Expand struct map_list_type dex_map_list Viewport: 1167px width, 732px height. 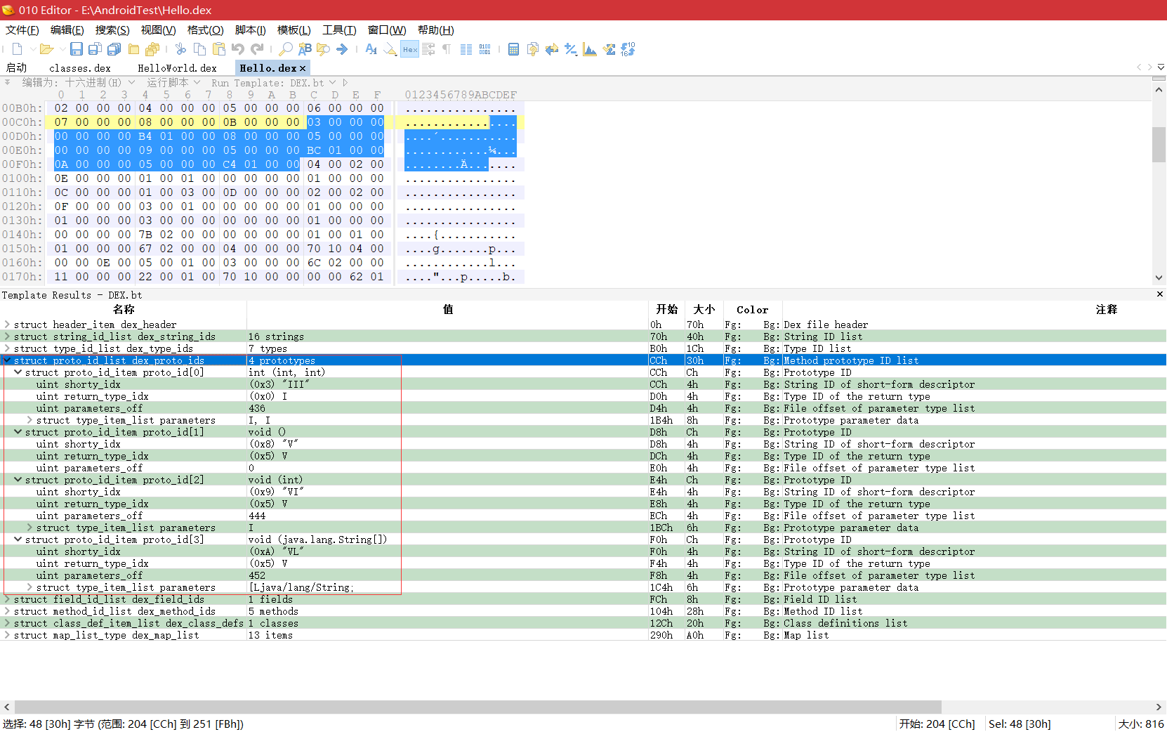[7, 635]
